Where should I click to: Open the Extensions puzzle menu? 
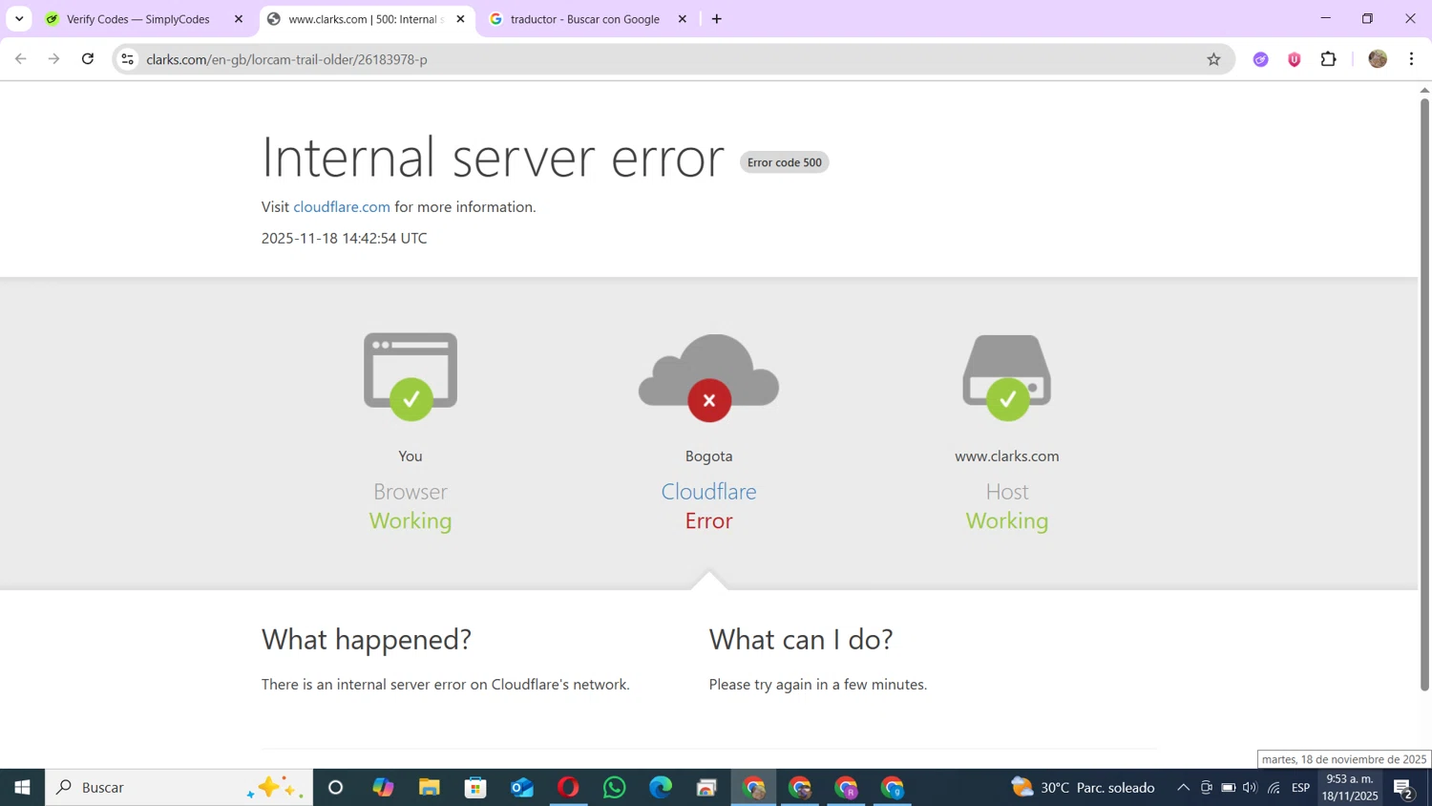coord(1328,59)
